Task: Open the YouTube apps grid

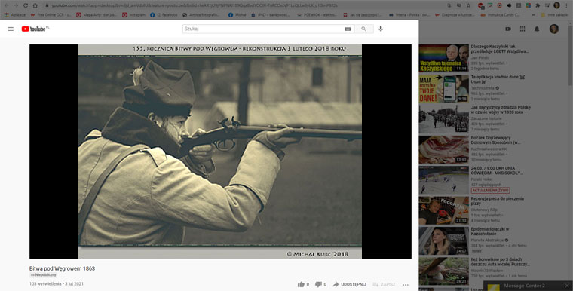Action: point(522,29)
